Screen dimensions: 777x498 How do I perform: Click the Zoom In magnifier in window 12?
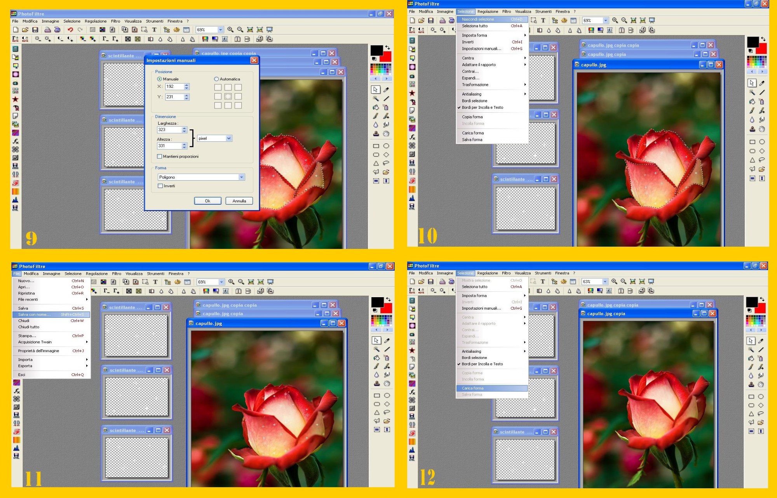coord(614,281)
